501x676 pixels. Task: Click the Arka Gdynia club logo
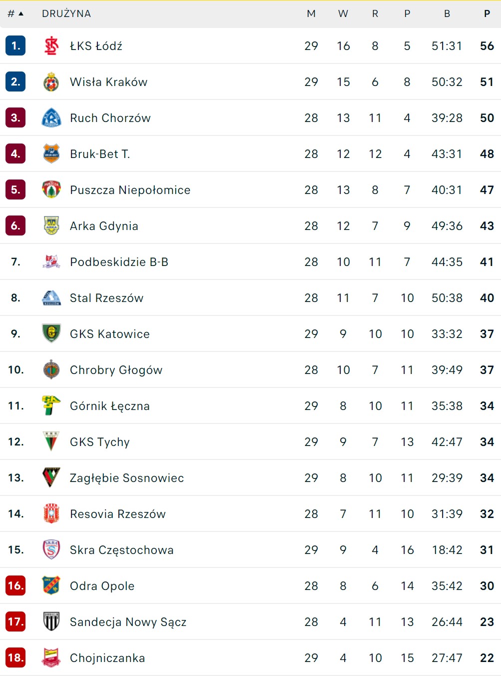[x=51, y=226]
